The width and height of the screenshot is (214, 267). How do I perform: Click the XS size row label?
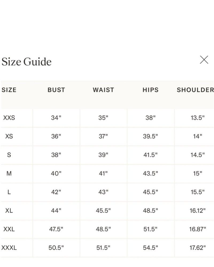[x=9, y=136]
